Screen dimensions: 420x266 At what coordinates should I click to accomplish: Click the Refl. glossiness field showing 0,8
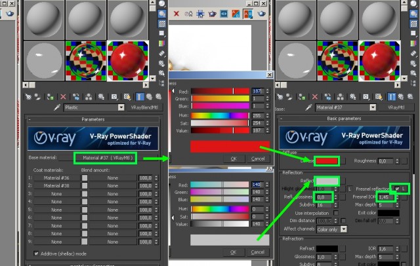tap(324, 197)
